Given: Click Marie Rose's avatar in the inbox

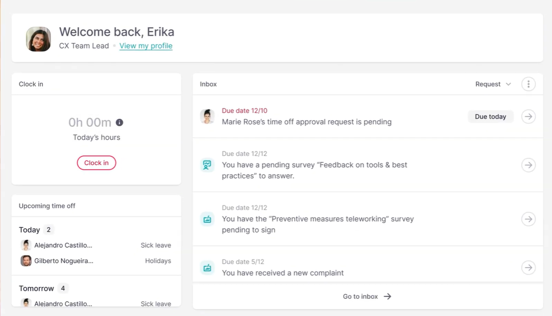Looking at the screenshot, I should [x=207, y=117].
